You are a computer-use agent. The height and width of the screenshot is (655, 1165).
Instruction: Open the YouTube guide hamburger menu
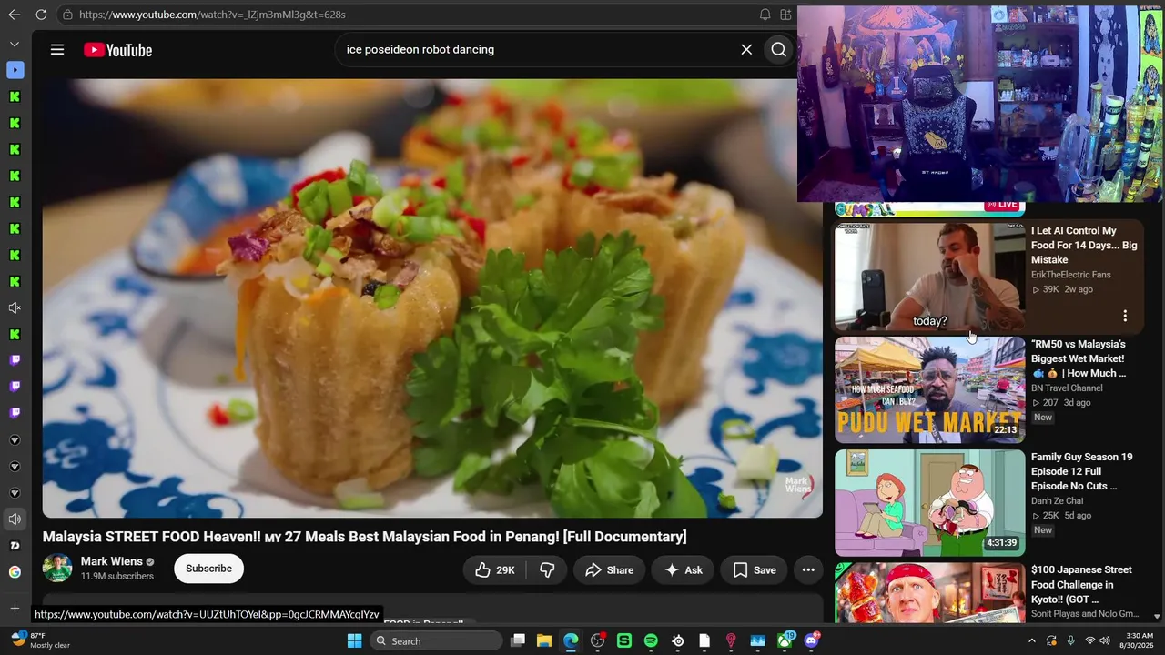(57, 50)
